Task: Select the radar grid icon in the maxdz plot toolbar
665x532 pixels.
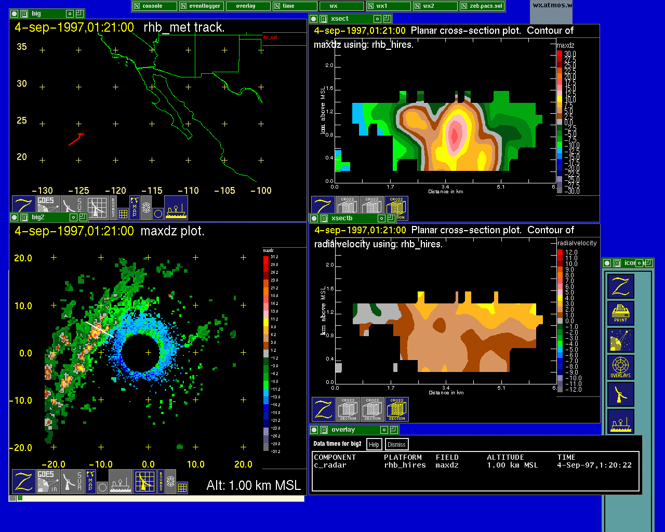Action: (x=145, y=482)
